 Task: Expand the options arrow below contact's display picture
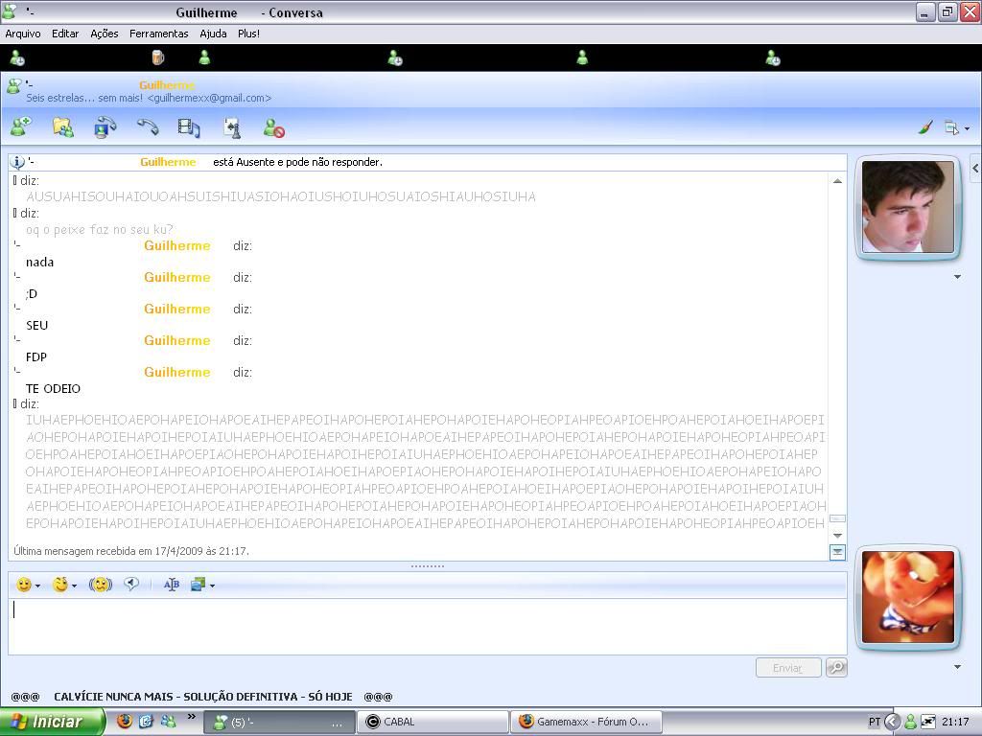pos(956,277)
